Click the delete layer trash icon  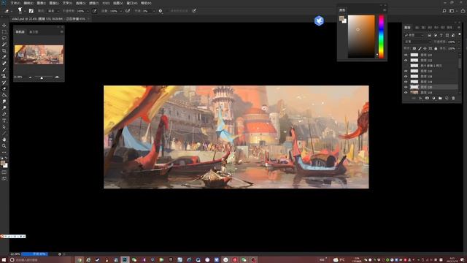(453, 98)
